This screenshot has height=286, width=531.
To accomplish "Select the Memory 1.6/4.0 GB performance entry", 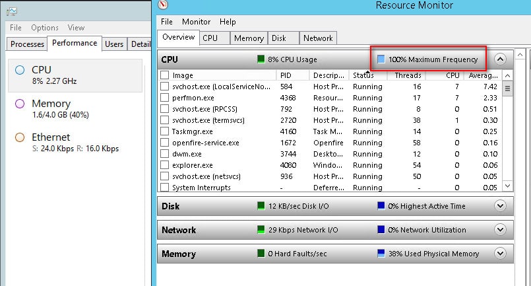I will [75, 109].
